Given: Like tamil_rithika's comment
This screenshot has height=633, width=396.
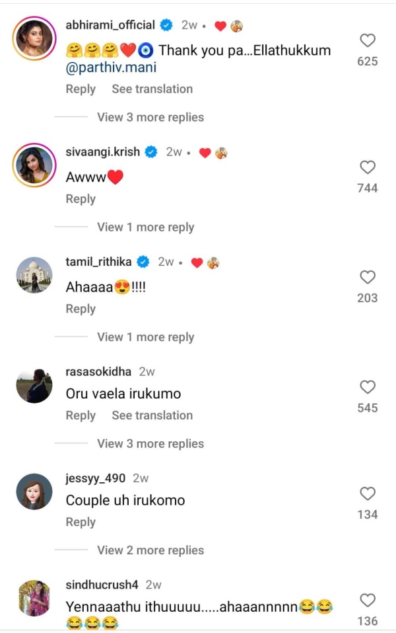Looking at the screenshot, I should (367, 278).
